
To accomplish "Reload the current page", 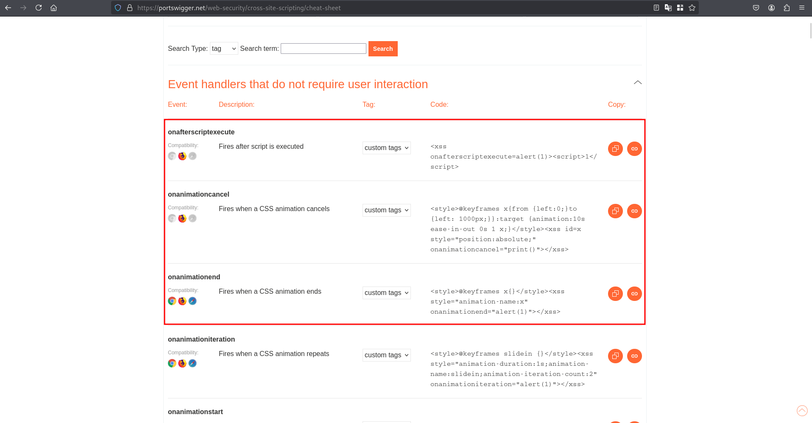I will click(x=39, y=8).
